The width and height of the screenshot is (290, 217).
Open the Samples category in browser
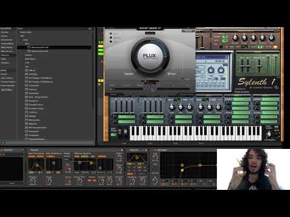click(5, 63)
